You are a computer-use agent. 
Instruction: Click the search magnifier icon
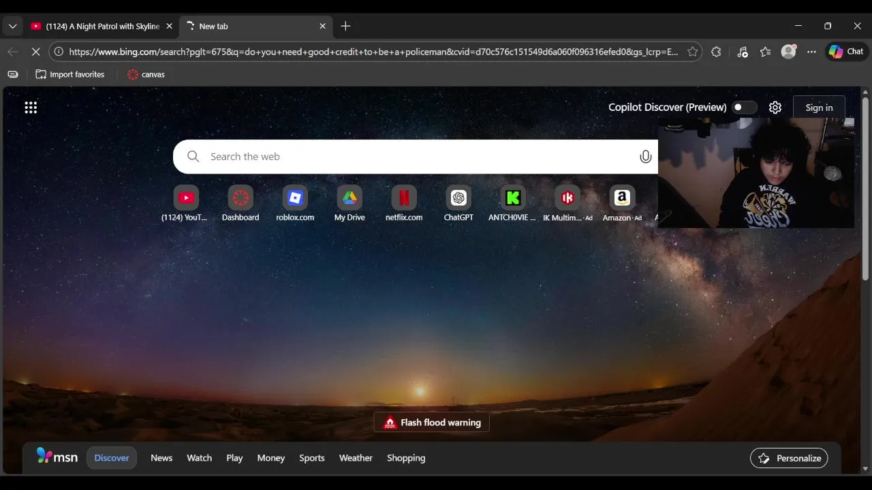[x=193, y=157]
